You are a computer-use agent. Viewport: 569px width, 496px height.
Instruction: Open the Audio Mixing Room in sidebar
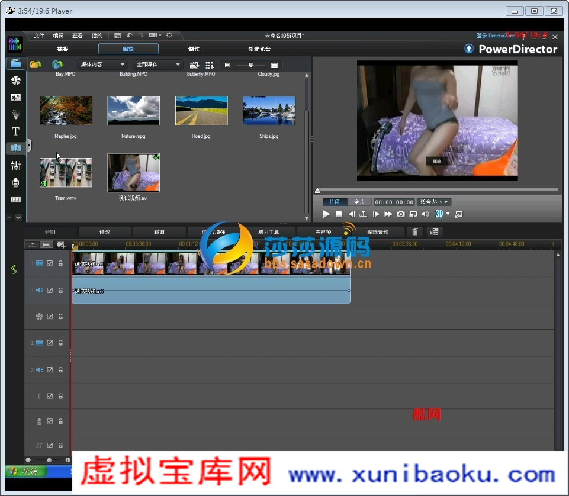pos(16,165)
